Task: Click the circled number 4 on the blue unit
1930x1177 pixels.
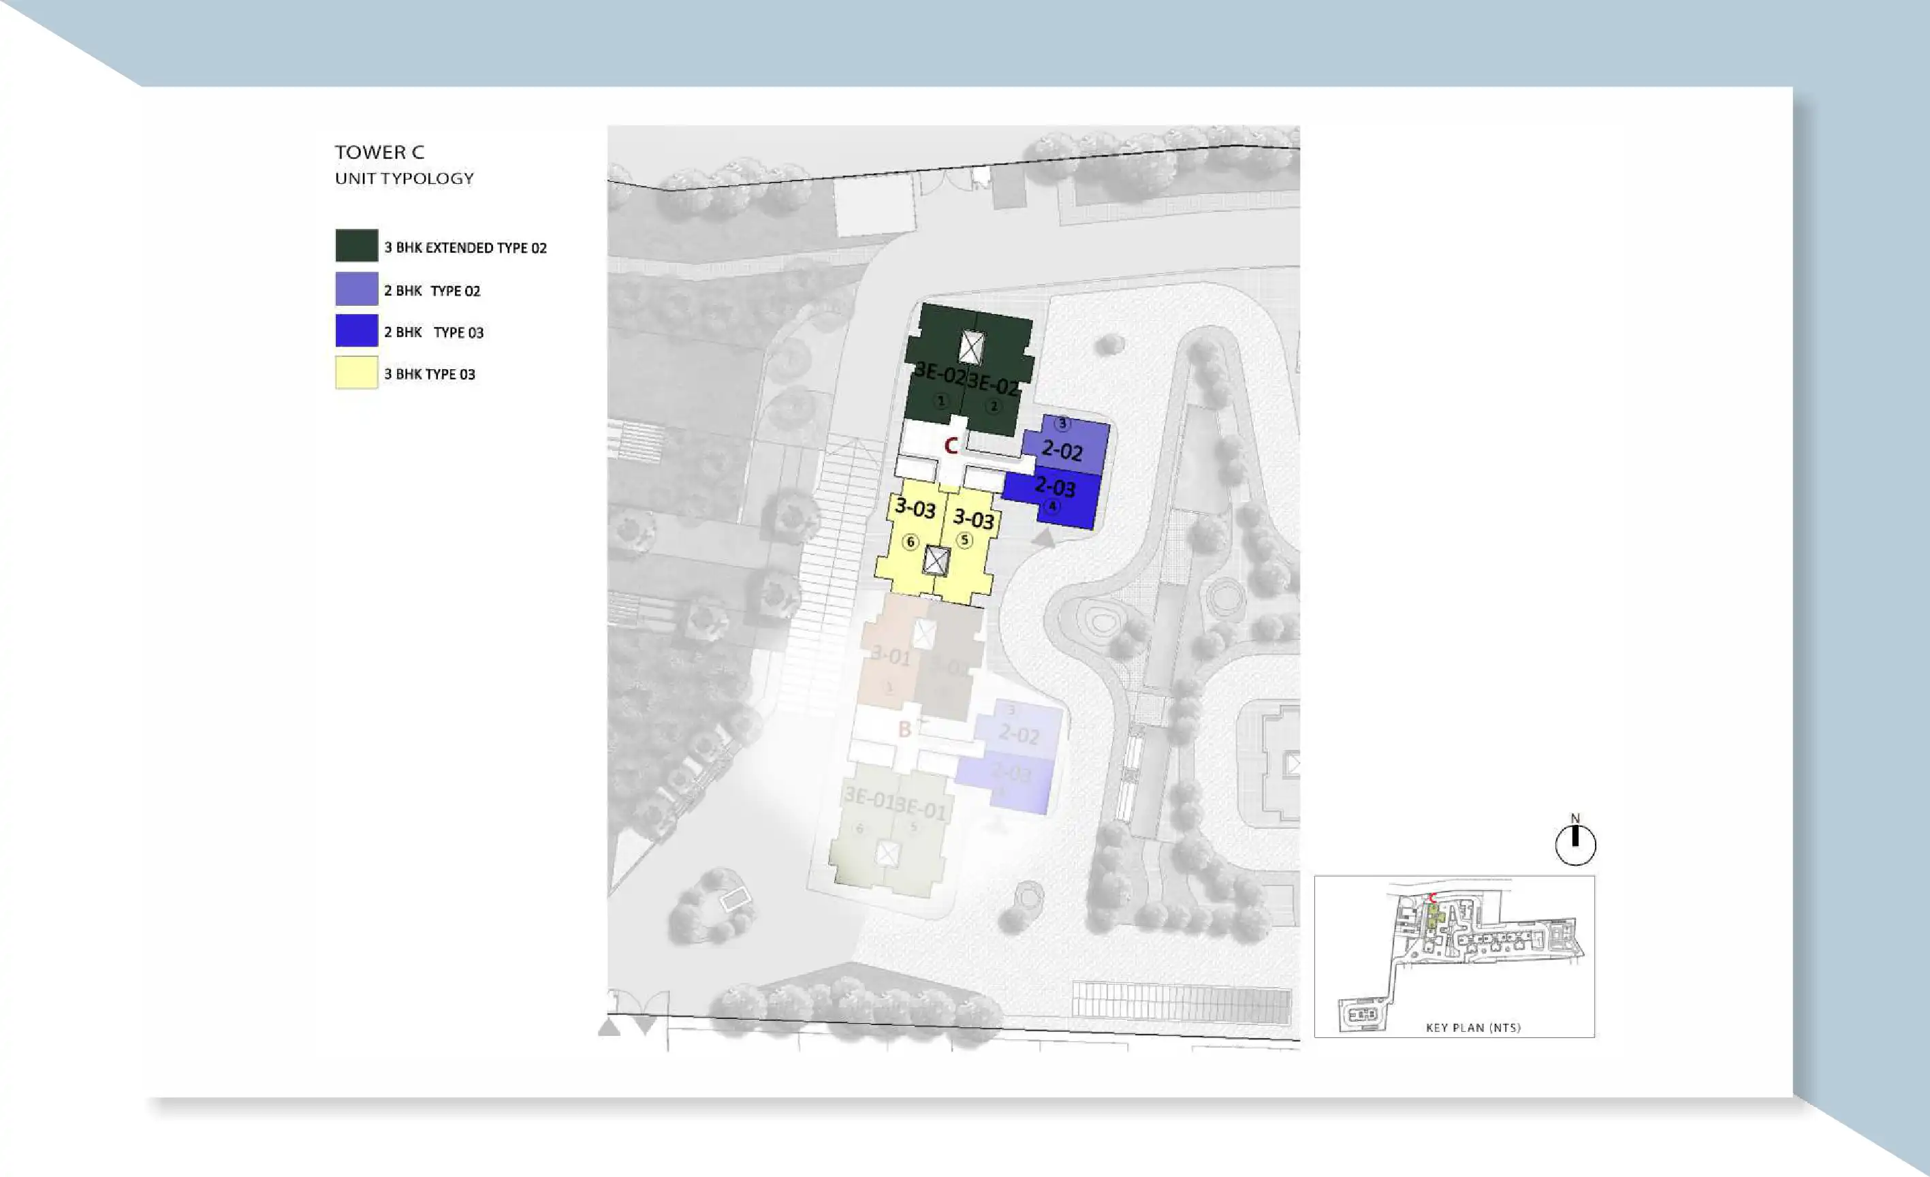Action: 1053,506
